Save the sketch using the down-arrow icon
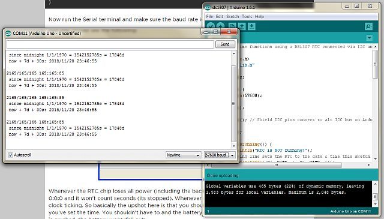This screenshot has width=384, height=219. [251, 26]
